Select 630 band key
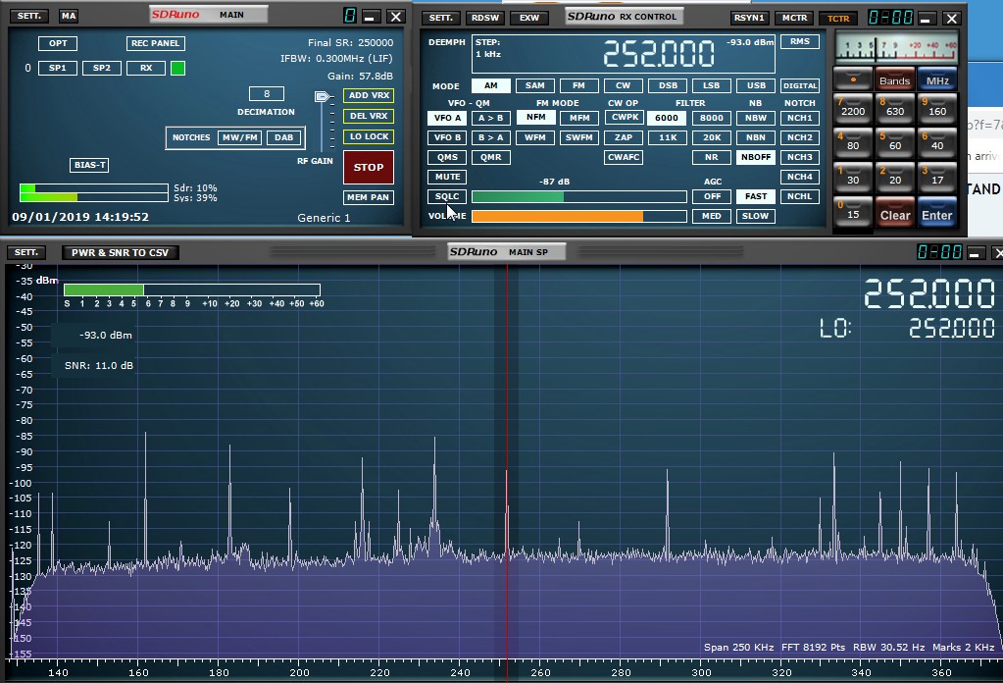 click(894, 110)
